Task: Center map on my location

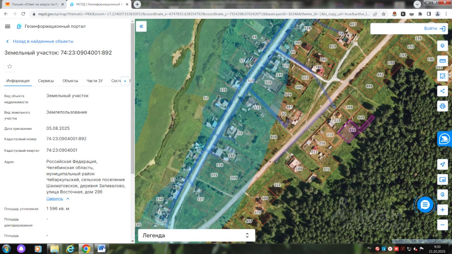Action: point(442,164)
